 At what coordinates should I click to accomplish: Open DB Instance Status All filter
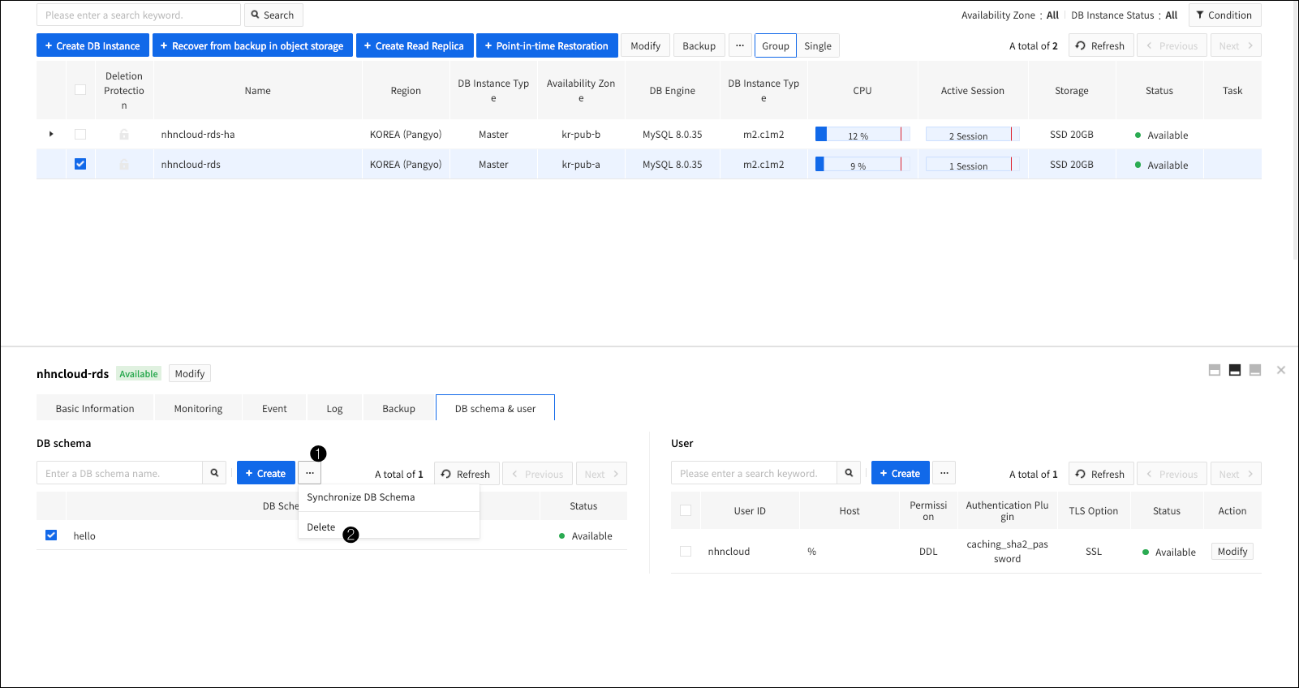point(1171,15)
